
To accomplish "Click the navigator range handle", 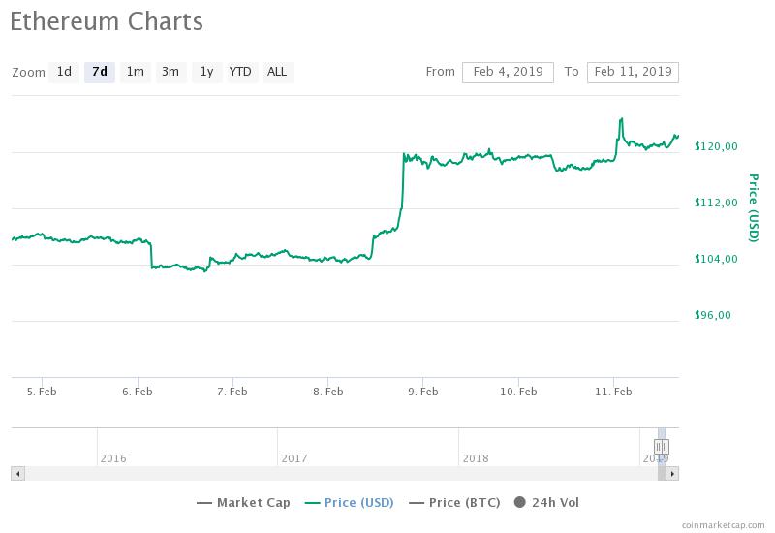I will [662, 447].
